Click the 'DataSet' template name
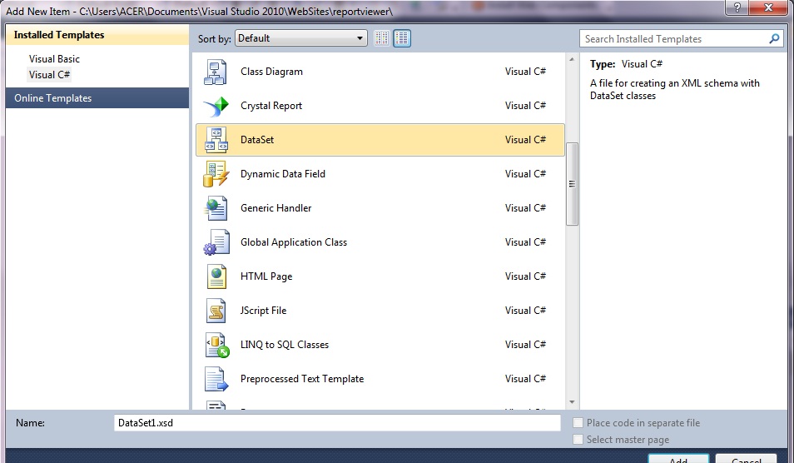Image resolution: width=794 pixels, height=463 pixels. coord(256,140)
